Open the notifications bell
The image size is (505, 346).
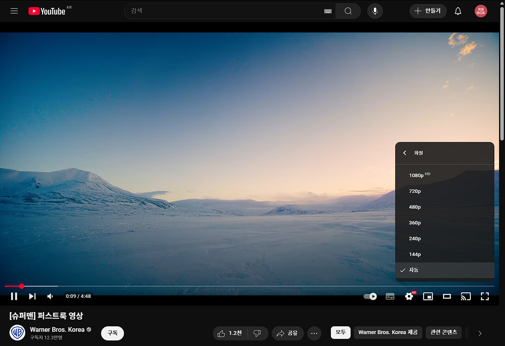point(458,11)
